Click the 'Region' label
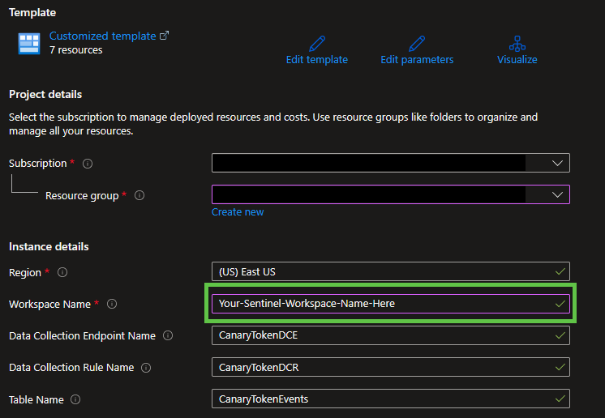 pos(25,273)
